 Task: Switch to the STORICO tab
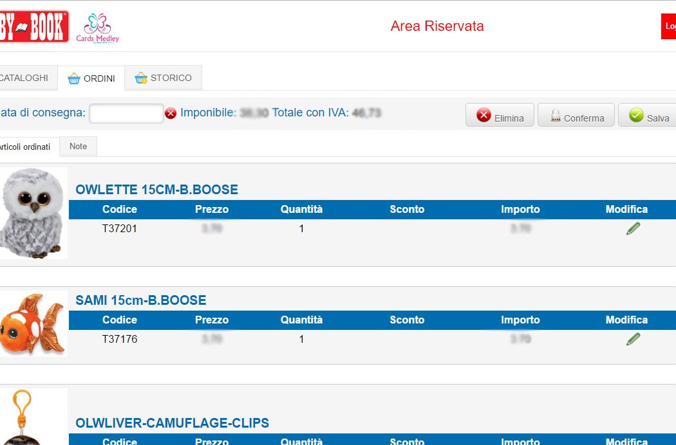tap(164, 78)
